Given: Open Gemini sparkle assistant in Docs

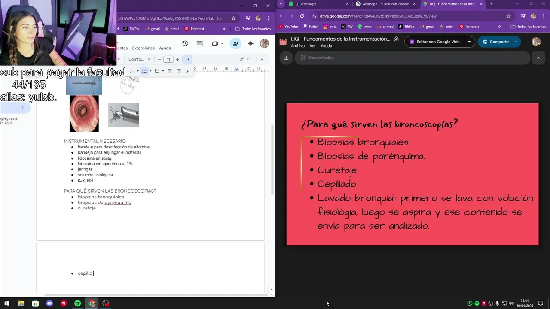Looking at the screenshot, I should click(251, 44).
